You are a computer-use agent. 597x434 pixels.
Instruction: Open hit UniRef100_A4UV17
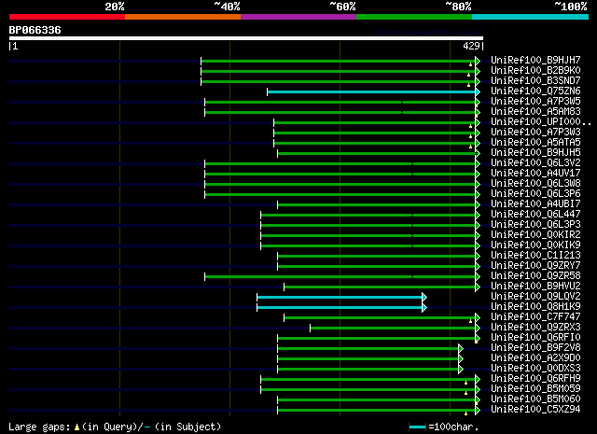coord(535,174)
